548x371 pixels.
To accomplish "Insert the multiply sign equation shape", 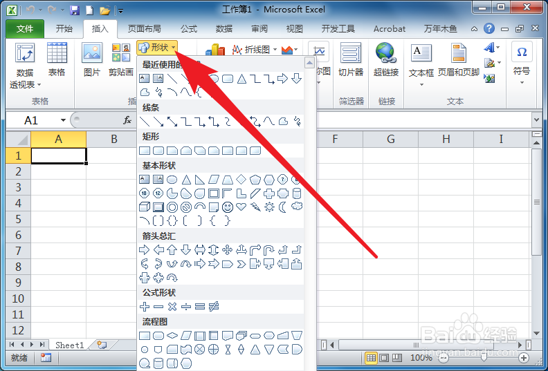I will coord(172,307).
